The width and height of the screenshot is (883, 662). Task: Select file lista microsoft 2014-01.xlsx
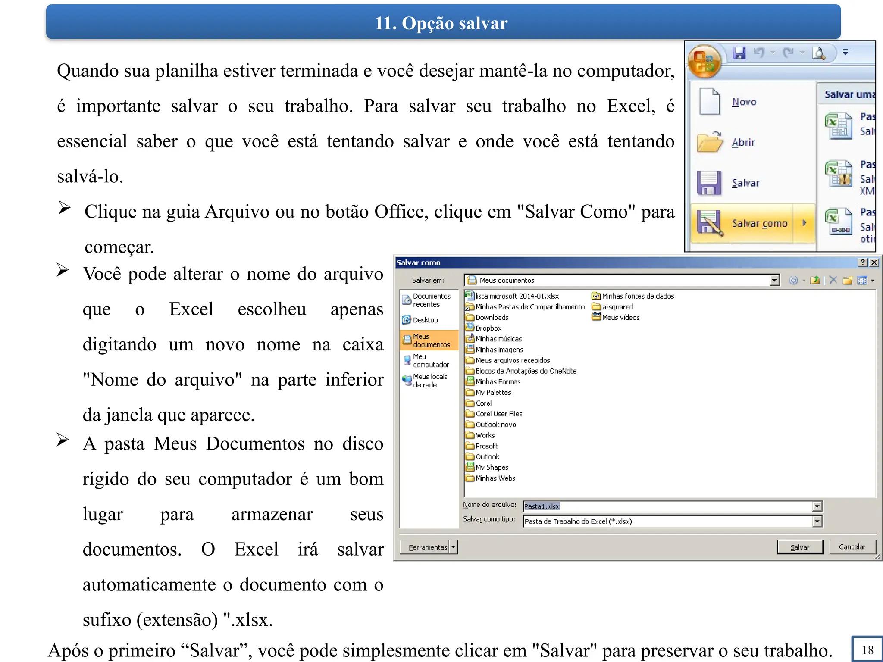coord(512,296)
